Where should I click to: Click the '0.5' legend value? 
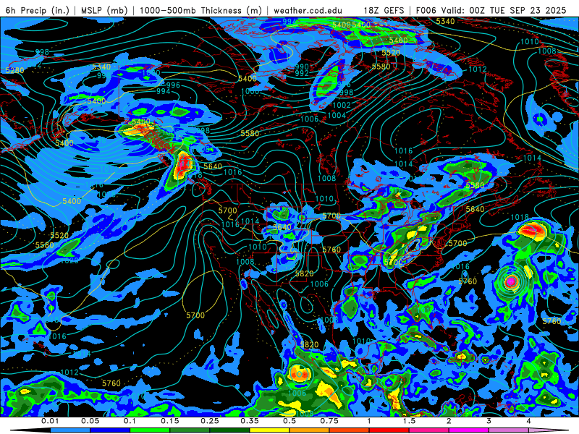(x=289, y=421)
